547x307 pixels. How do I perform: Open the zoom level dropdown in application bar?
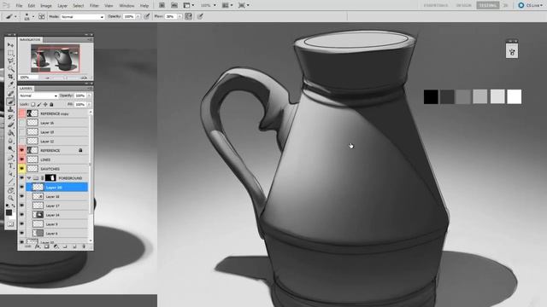[x=209, y=5]
